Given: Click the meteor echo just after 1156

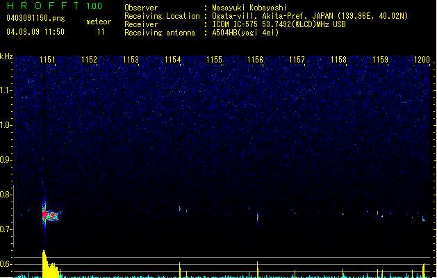Looking at the screenshot, I should tap(258, 217).
